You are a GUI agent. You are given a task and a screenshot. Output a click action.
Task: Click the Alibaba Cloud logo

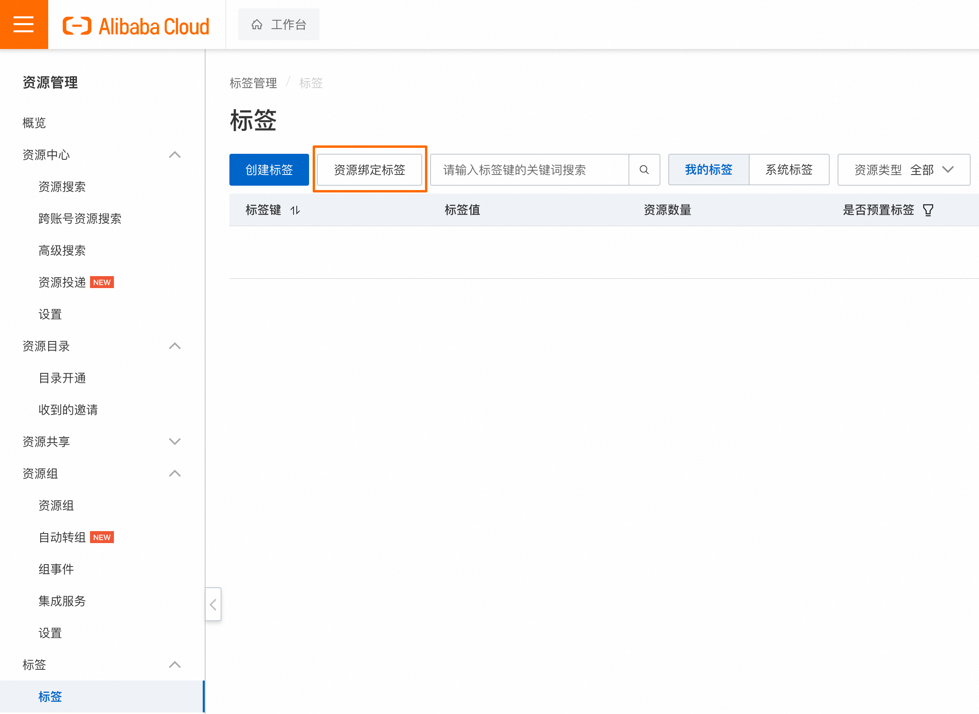(x=136, y=26)
